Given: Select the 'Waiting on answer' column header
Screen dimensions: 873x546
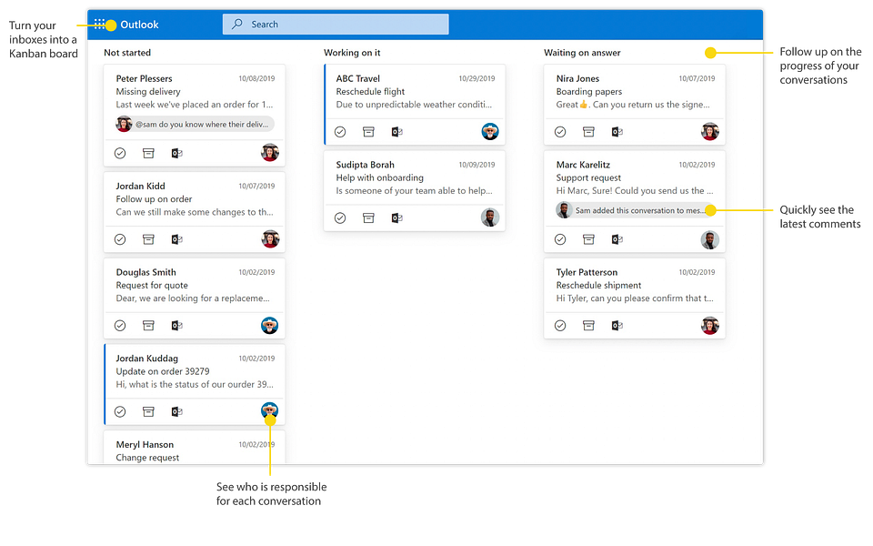Looking at the screenshot, I should [x=582, y=53].
